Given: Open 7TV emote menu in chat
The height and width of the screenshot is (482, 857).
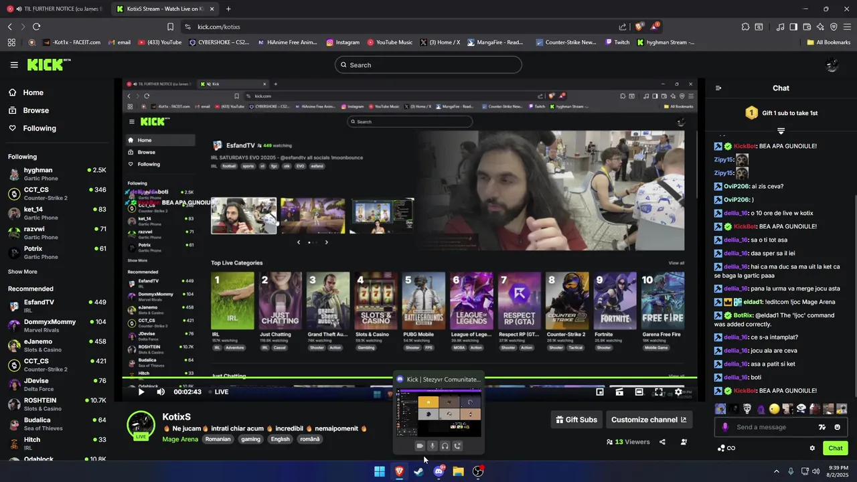Looking at the screenshot, I should click(x=822, y=427).
